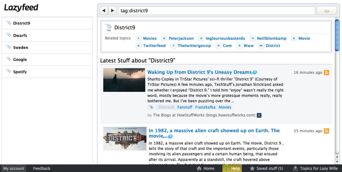Image resolution: width=342 pixels, height=172 pixels.
Task: Click scrollbar down arrow at bottom right
Action: coord(337,162)
